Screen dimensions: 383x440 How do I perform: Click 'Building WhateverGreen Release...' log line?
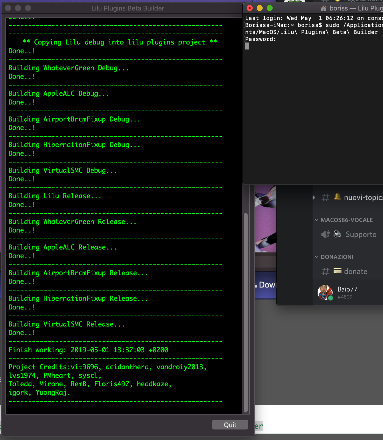tap(72, 222)
